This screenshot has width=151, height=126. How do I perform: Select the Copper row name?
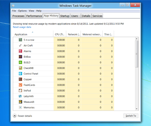28,79
